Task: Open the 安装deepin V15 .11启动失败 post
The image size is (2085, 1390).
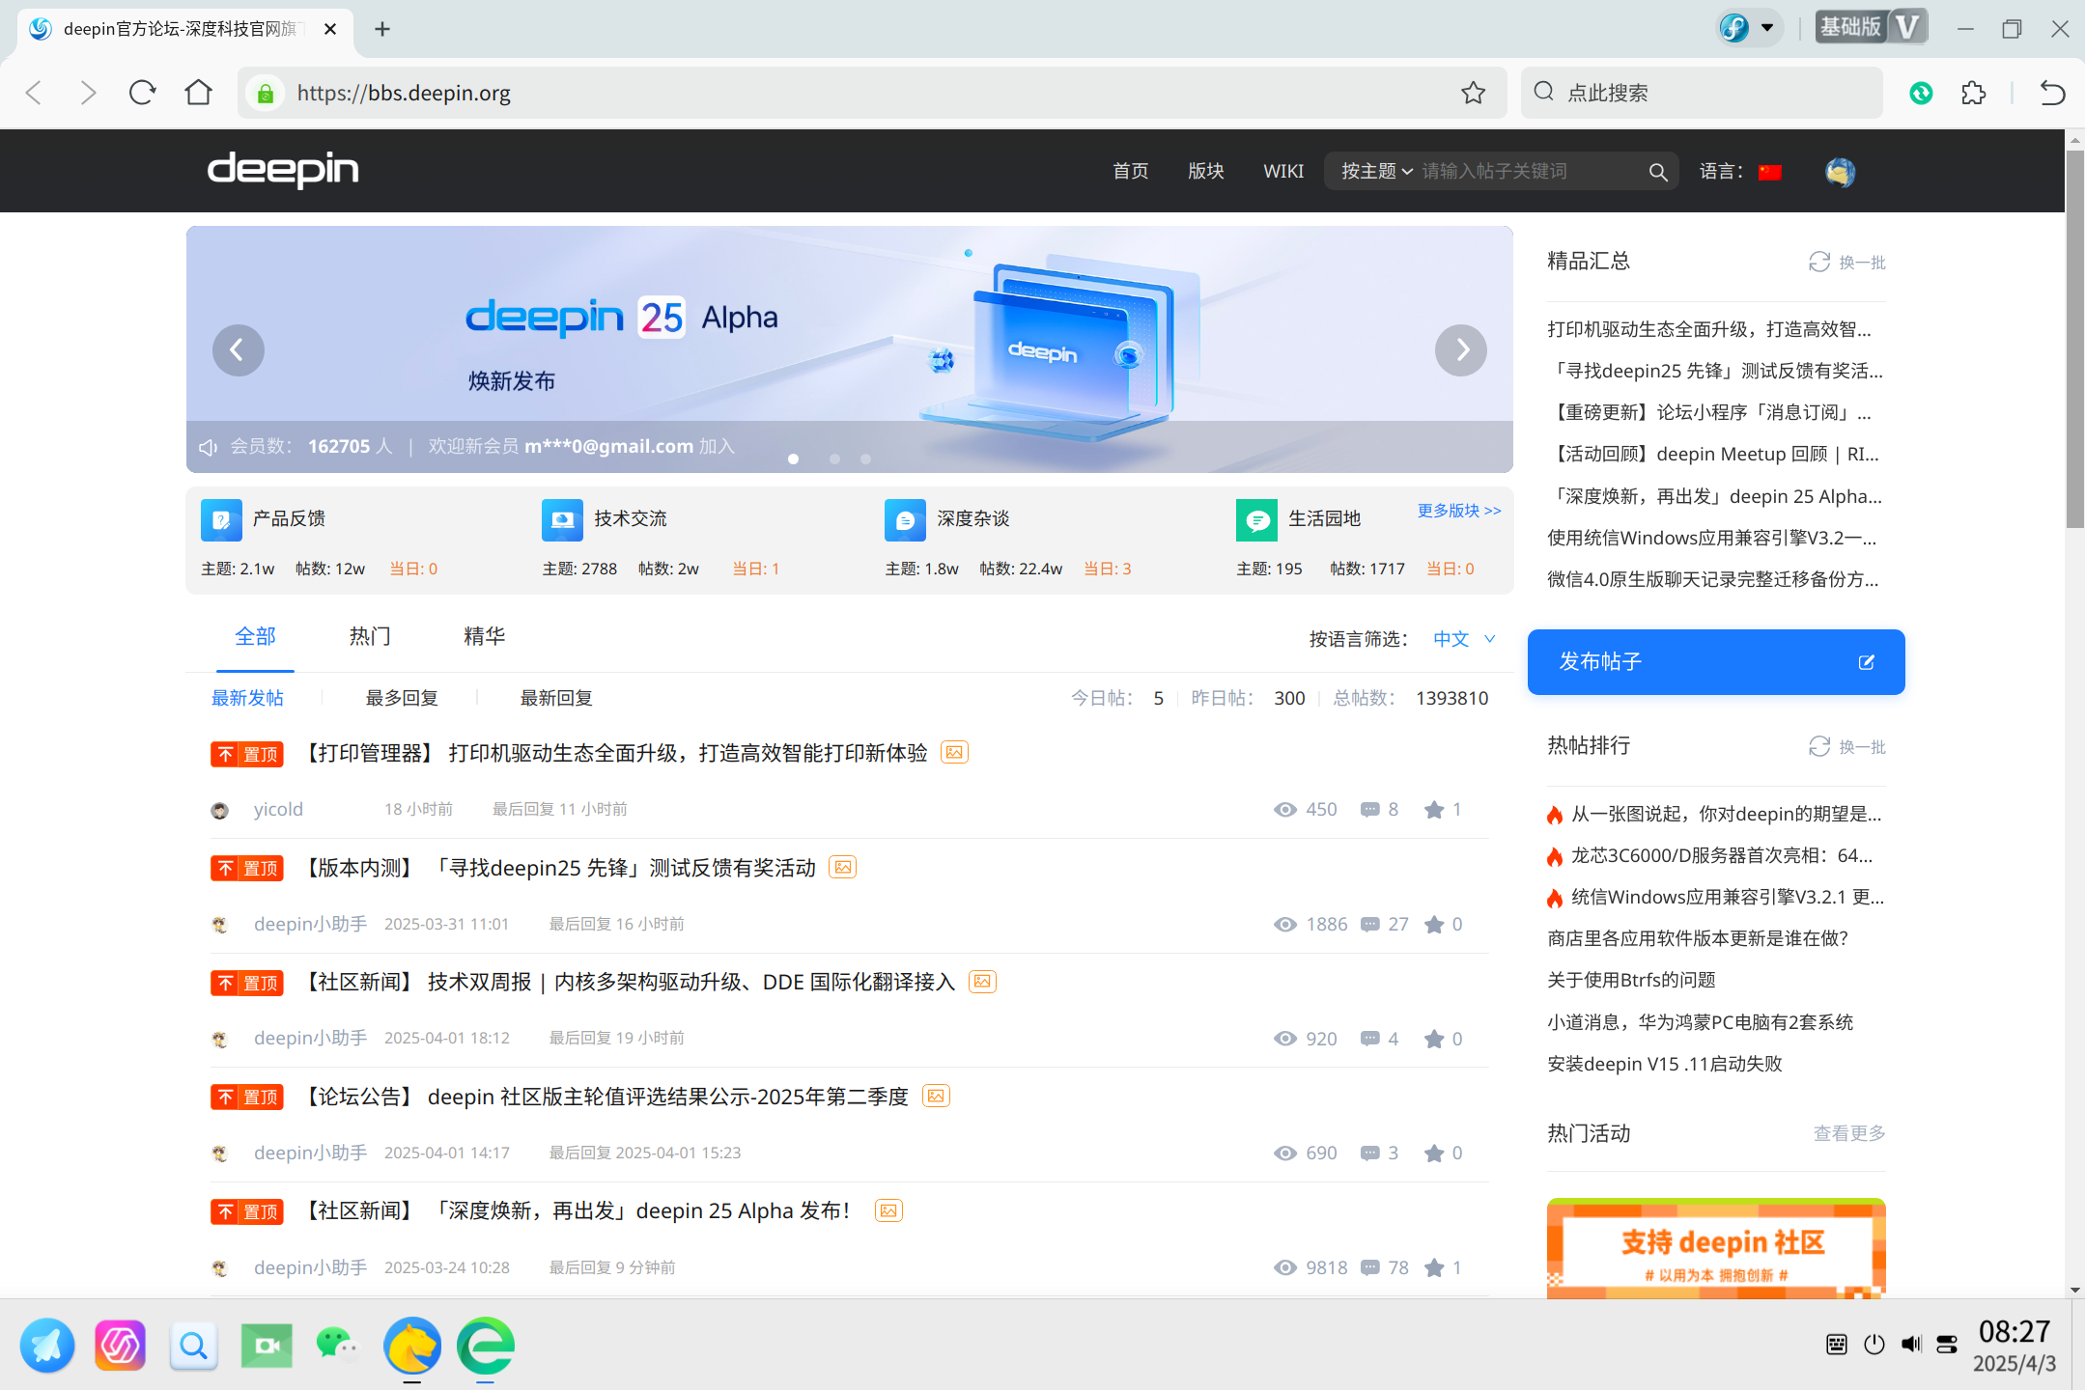Action: (1664, 1065)
